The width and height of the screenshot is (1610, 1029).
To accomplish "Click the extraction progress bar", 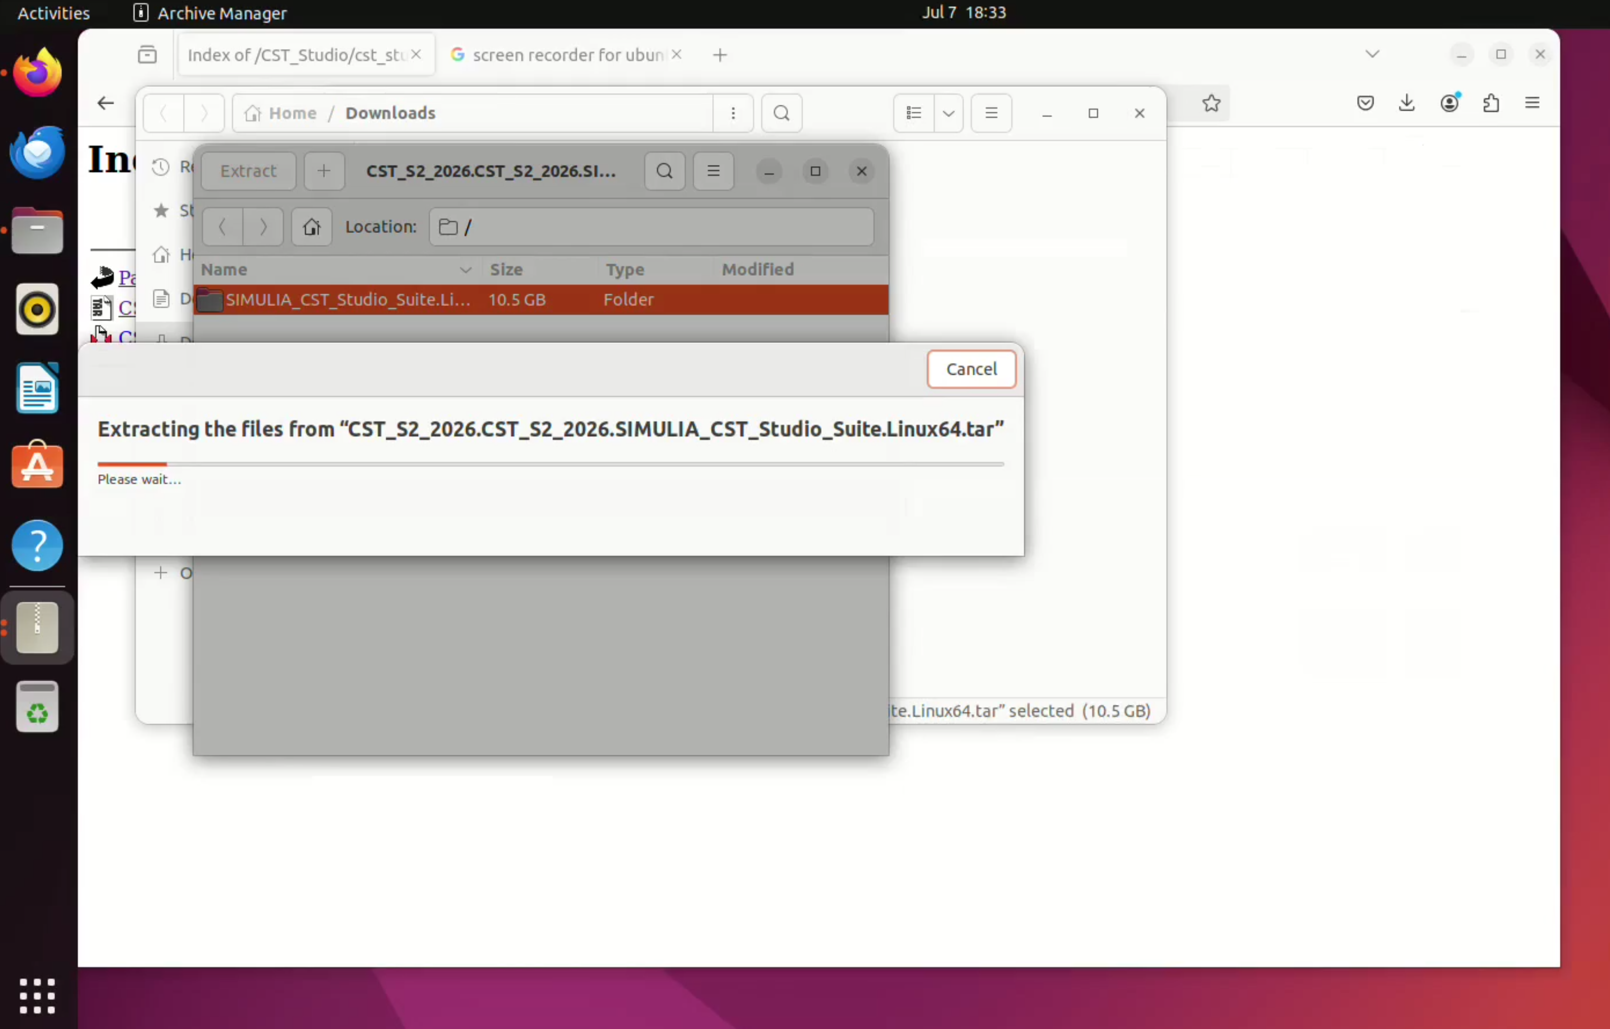I will 550,464.
